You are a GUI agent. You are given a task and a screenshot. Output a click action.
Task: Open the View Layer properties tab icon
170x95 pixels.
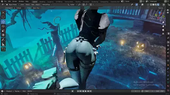point(168,49)
